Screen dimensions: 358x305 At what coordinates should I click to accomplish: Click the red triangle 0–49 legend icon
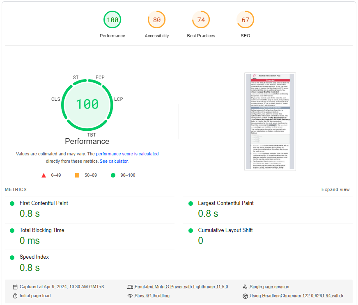[44, 175]
